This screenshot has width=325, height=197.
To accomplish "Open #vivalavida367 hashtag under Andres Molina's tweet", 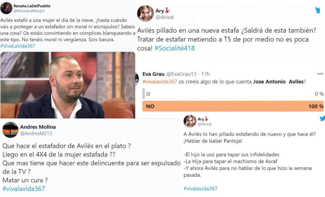I will click(x=24, y=189).
